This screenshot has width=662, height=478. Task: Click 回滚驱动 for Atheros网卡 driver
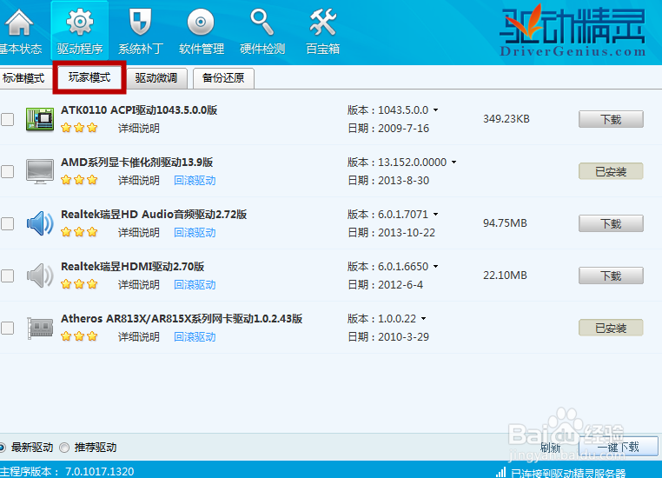pyautogui.click(x=195, y=336)
